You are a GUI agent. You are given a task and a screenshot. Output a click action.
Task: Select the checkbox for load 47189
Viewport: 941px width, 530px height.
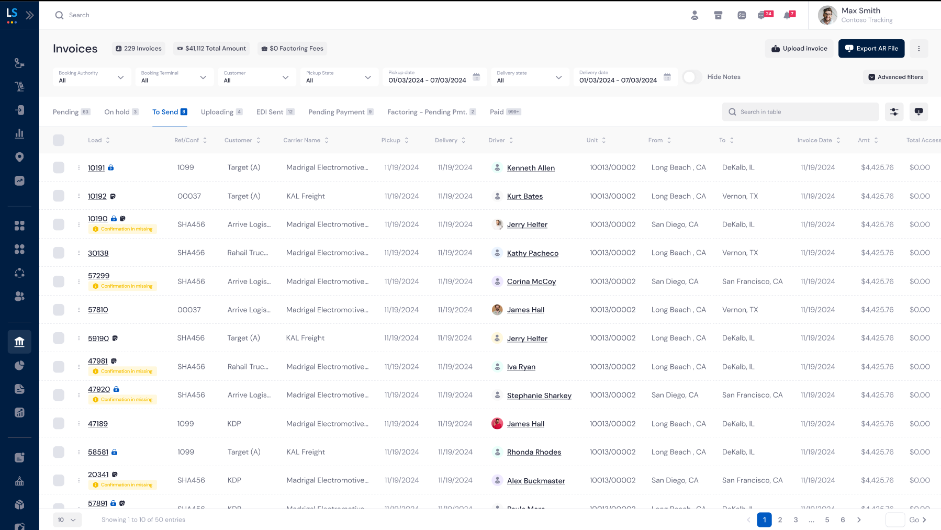59,423
